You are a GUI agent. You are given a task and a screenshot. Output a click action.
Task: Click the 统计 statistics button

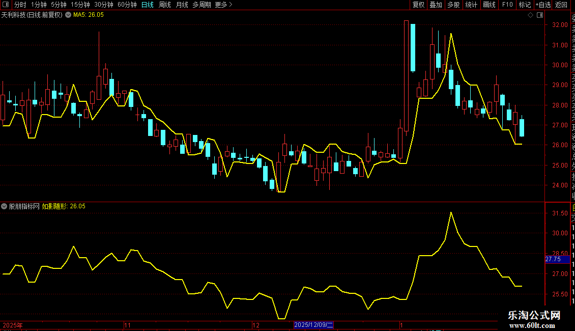(x=471, y=5)
